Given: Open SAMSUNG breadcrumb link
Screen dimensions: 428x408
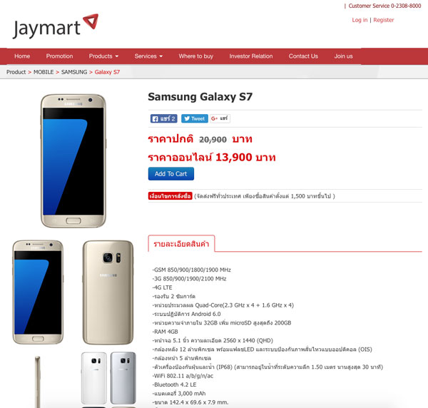Looking at the screenshot, I should coord(74,72).
